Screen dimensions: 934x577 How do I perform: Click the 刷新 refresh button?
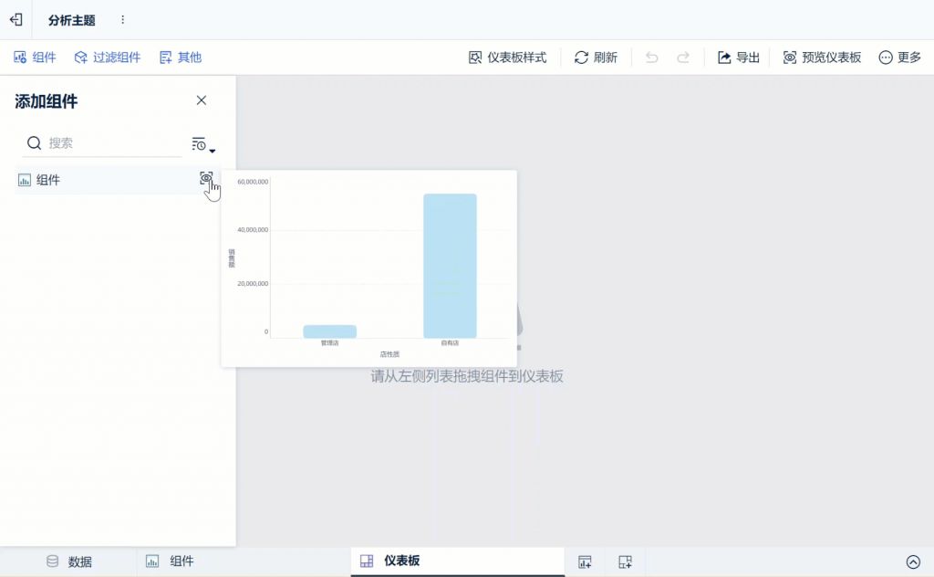pos(596,58)
